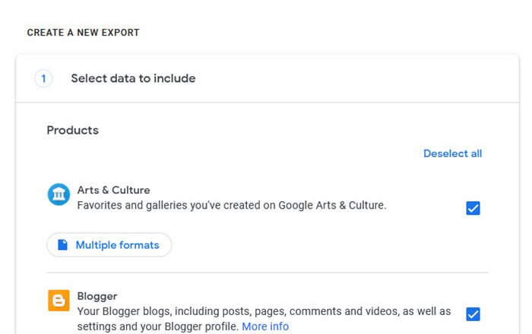Click the 'Products' heading
The height and width of the screenshot is (334, 532).
point(73,130)
